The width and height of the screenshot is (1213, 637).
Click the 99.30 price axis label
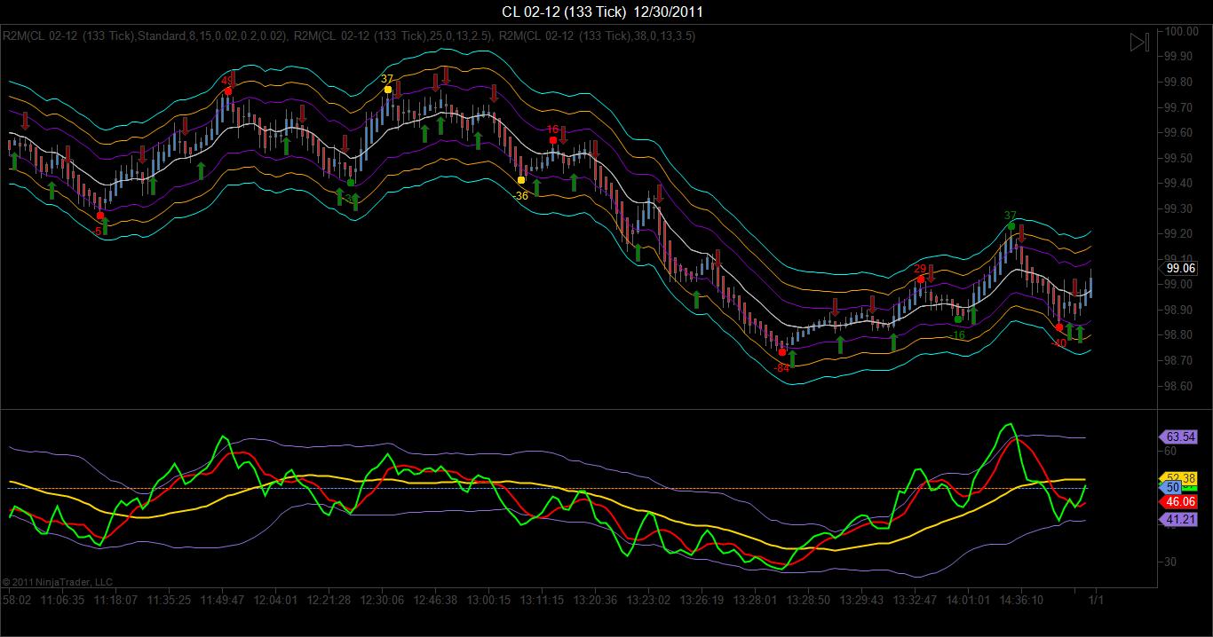pos(1178,208)
